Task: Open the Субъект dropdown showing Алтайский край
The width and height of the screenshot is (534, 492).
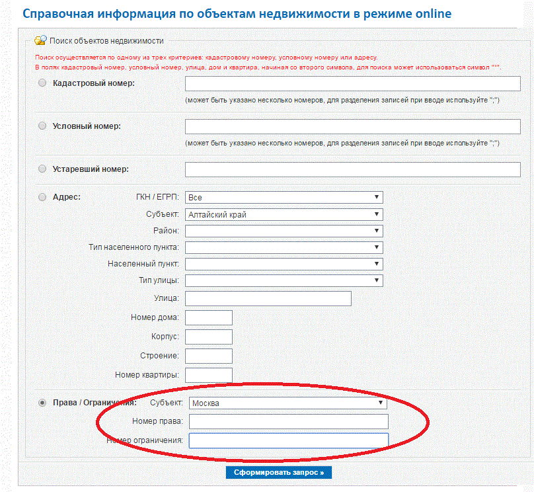Action: pyautogui.click(x=284, y=215)
